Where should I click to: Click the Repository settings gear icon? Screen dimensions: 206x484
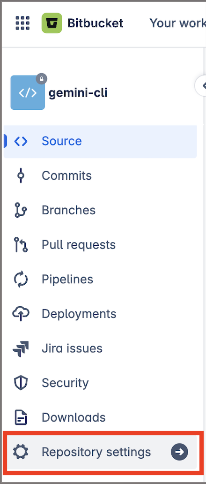21,452
